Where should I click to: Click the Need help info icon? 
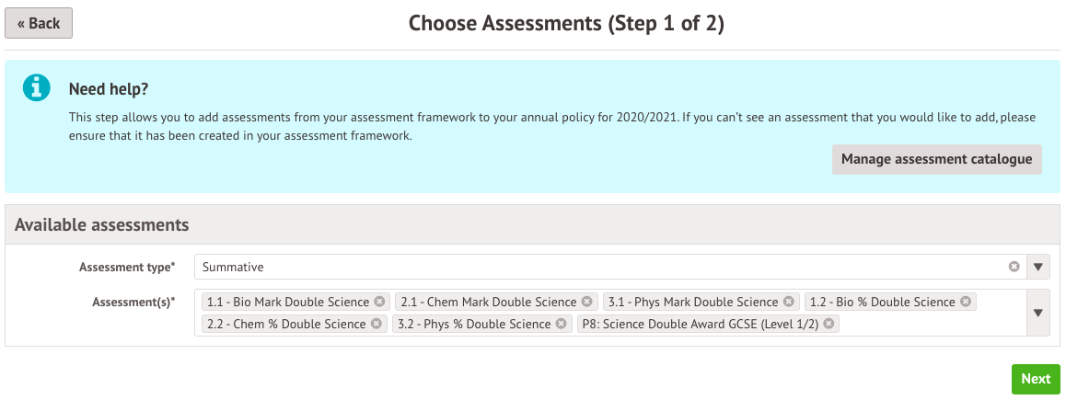[x=37, y=88]
